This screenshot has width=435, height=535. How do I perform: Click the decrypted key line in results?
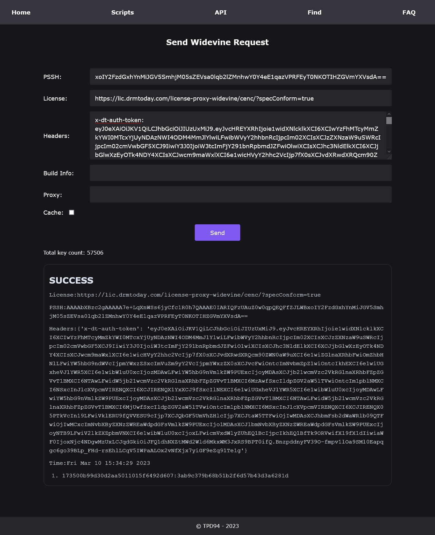(175, 476)
